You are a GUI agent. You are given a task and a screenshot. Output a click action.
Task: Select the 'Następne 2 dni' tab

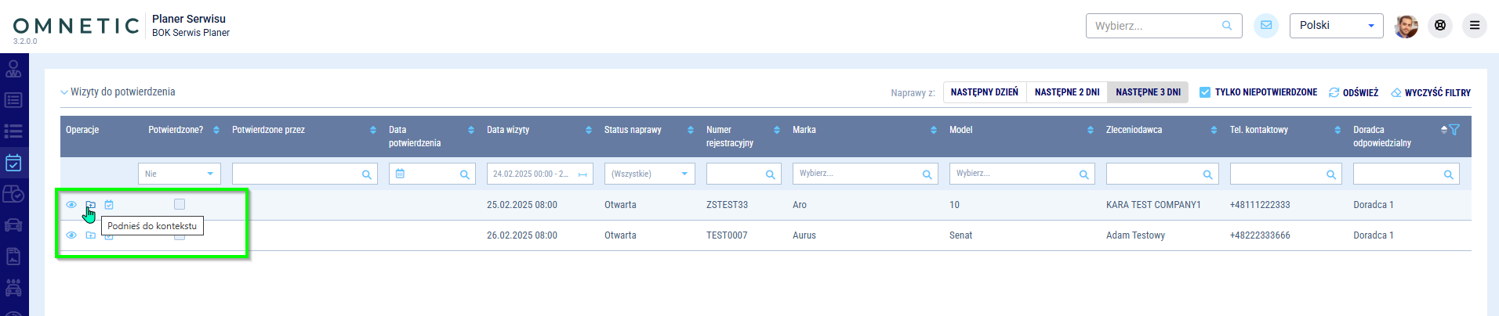pos(1066,92)
